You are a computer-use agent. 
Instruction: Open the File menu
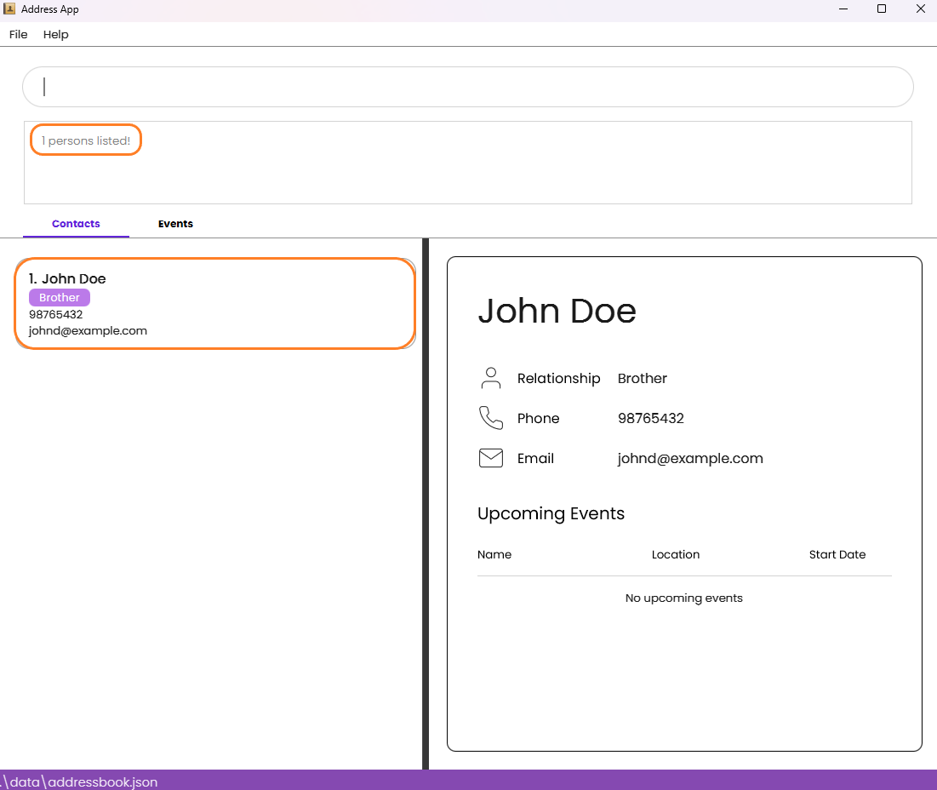(19, 34)
